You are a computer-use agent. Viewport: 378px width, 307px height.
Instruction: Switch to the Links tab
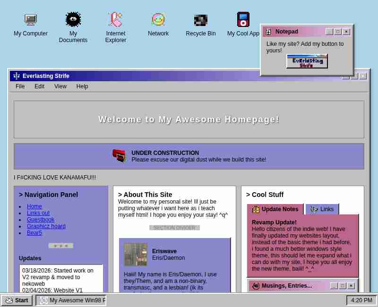(x=322, y=209)
